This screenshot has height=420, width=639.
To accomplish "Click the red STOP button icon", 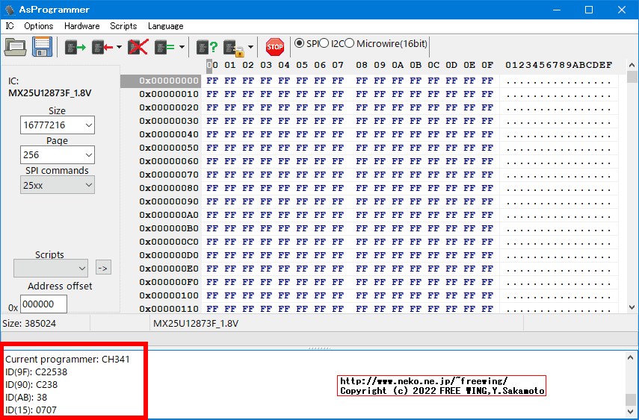I will [x=275, y=47].
